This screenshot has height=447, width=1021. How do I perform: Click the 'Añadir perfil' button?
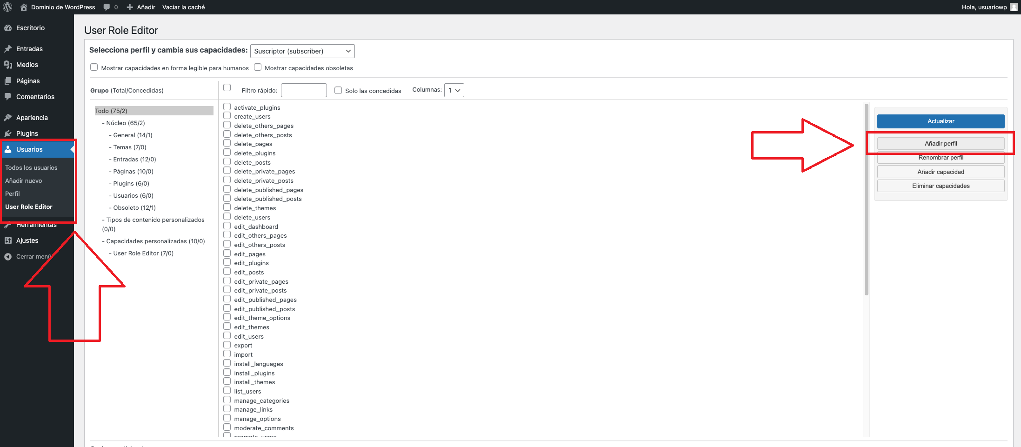pos(940,144)
